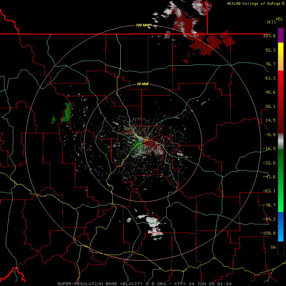Click the TH legend label
286x286 pixels.
[x=273, y=248]
